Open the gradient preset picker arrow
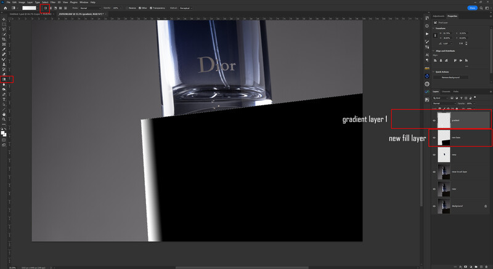This screenshot has width=493, height=269. coord(38,8)
